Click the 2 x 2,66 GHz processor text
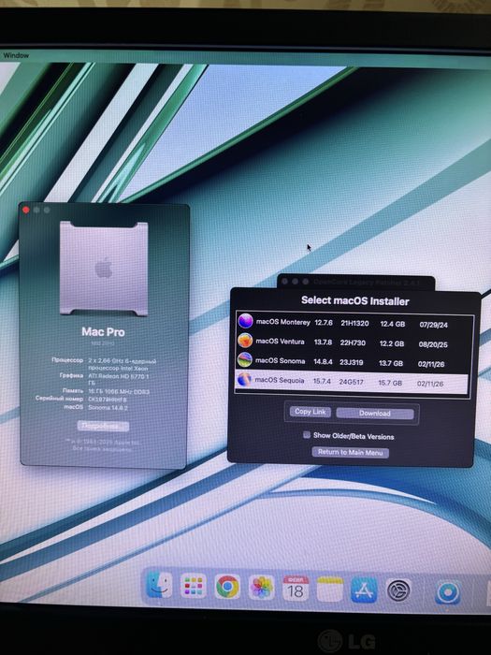 coord(122,364)
